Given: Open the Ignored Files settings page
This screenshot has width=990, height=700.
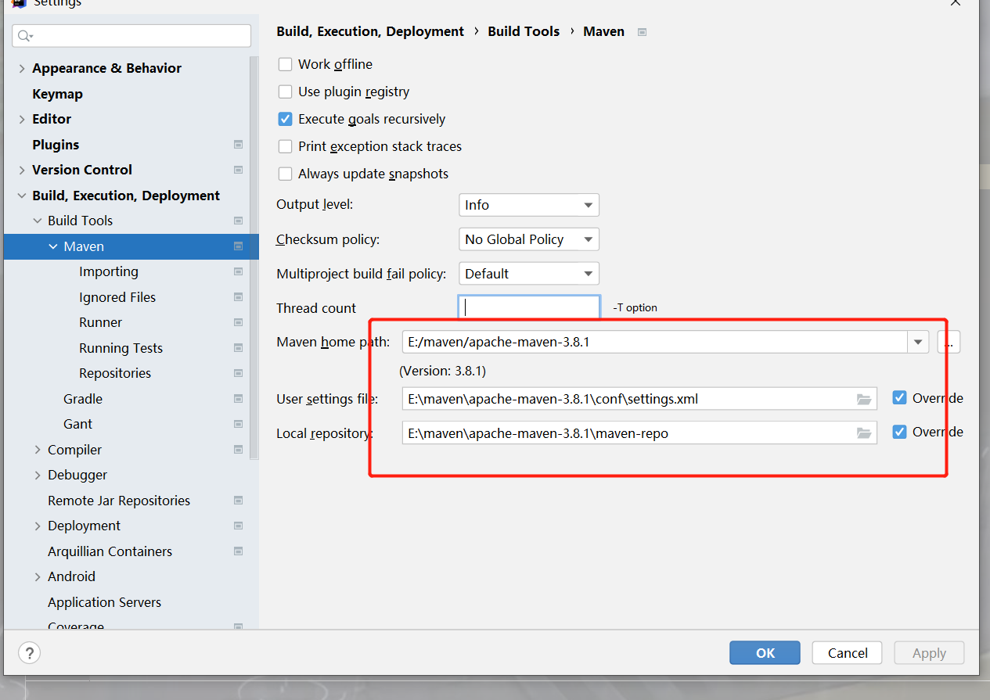Looking at the screenshot, I should 117,297.
